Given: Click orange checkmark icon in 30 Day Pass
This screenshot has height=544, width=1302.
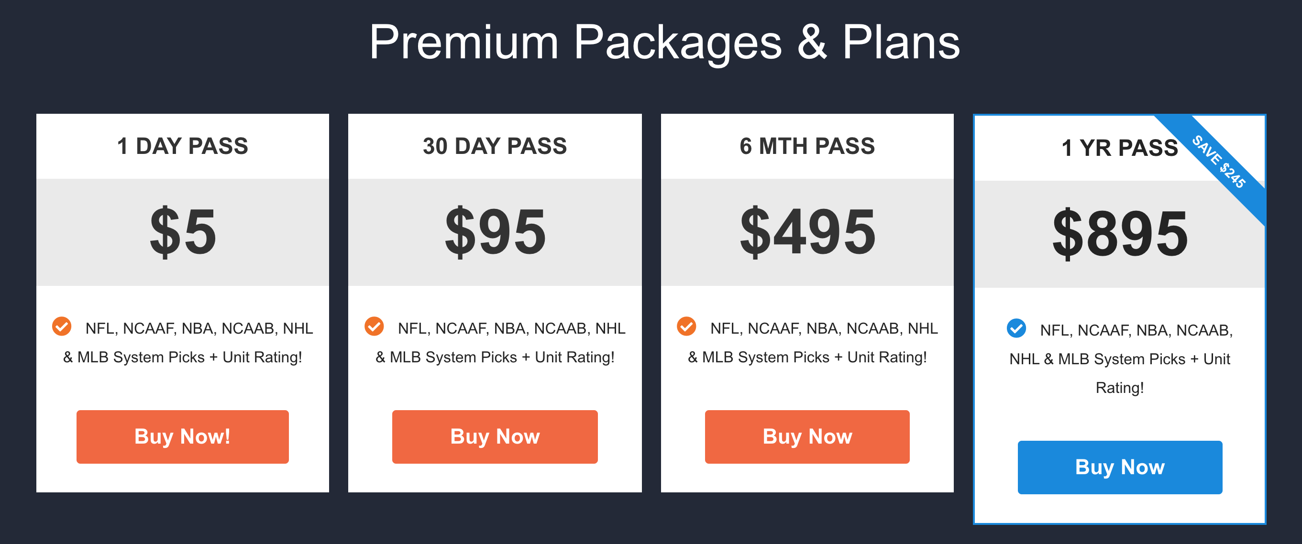Looking at the screenshot, I should coord(374,326).
